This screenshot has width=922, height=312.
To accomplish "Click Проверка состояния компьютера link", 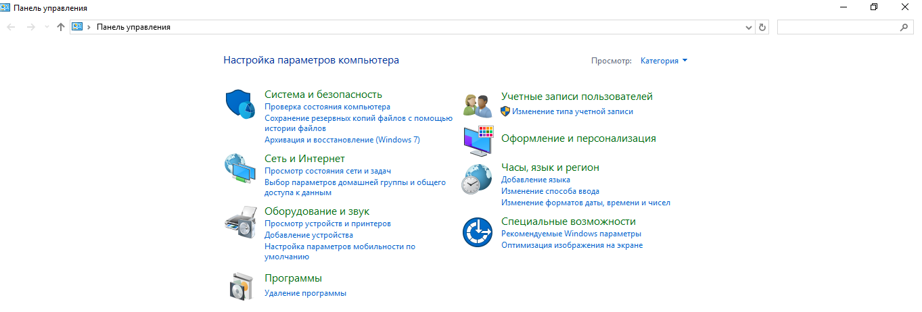I will 327,107.
